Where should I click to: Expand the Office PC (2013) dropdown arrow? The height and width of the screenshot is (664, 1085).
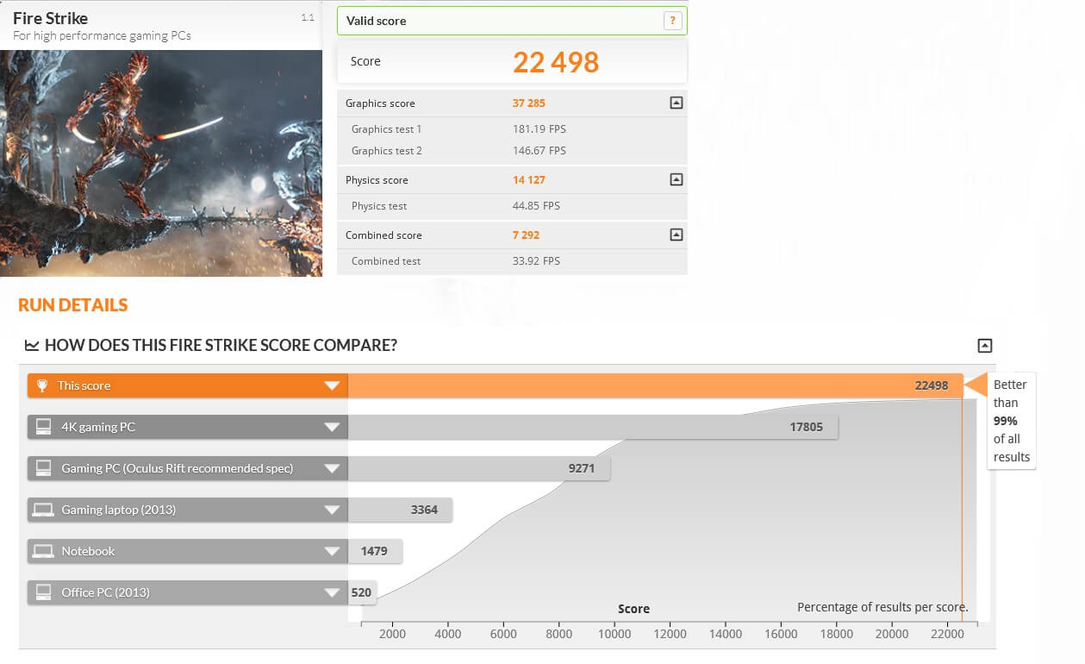(332, 592)
